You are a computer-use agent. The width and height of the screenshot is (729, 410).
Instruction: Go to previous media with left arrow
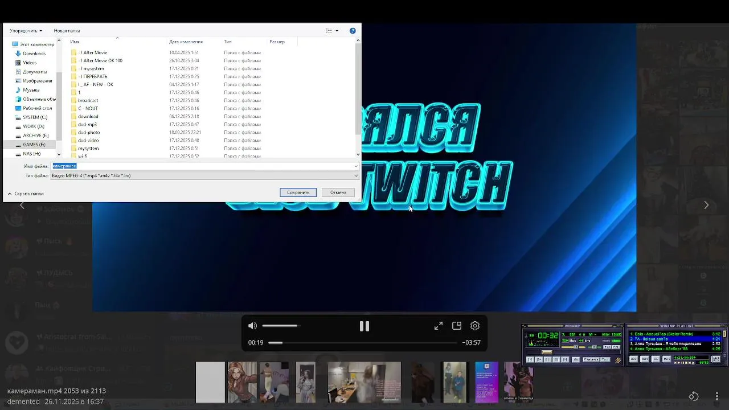[22, 205]
